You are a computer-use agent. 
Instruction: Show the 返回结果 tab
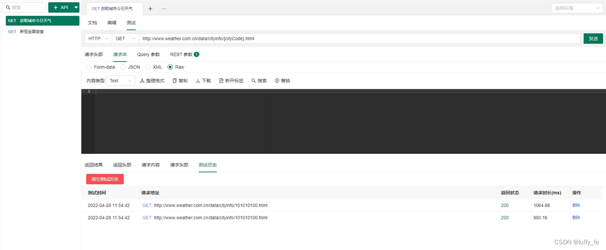pos(94,165)
